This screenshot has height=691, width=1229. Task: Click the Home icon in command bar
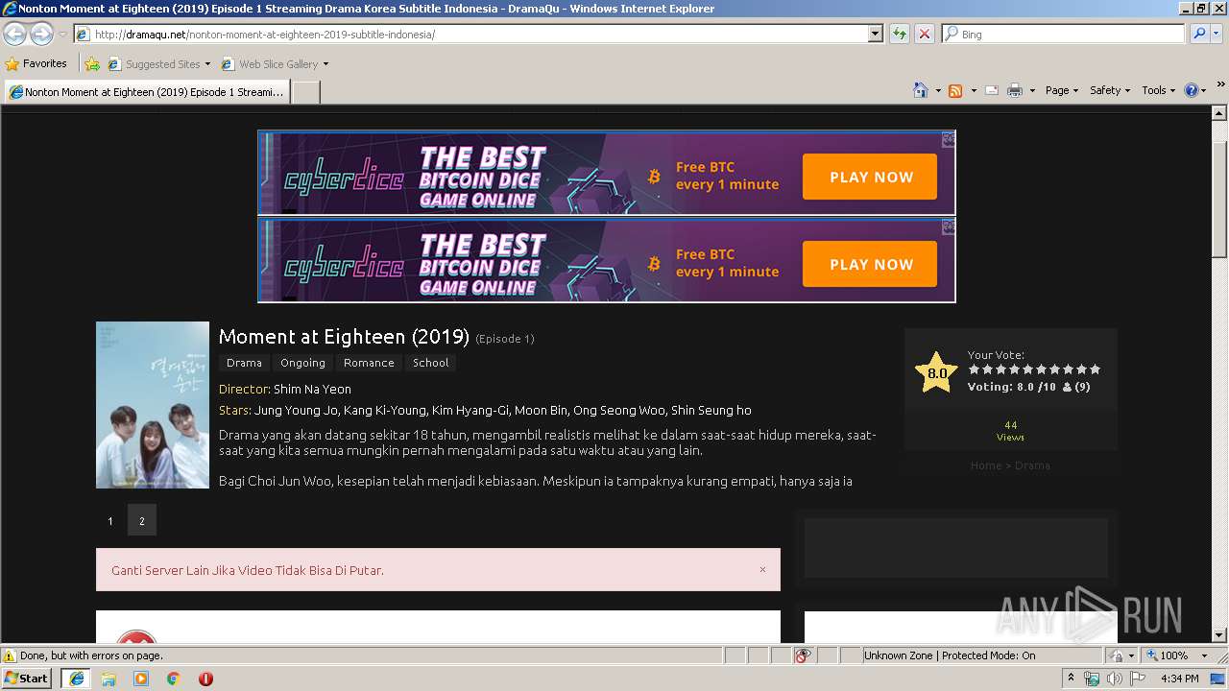point(921,90)
